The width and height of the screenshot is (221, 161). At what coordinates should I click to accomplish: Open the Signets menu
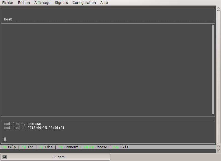(61, 3)
